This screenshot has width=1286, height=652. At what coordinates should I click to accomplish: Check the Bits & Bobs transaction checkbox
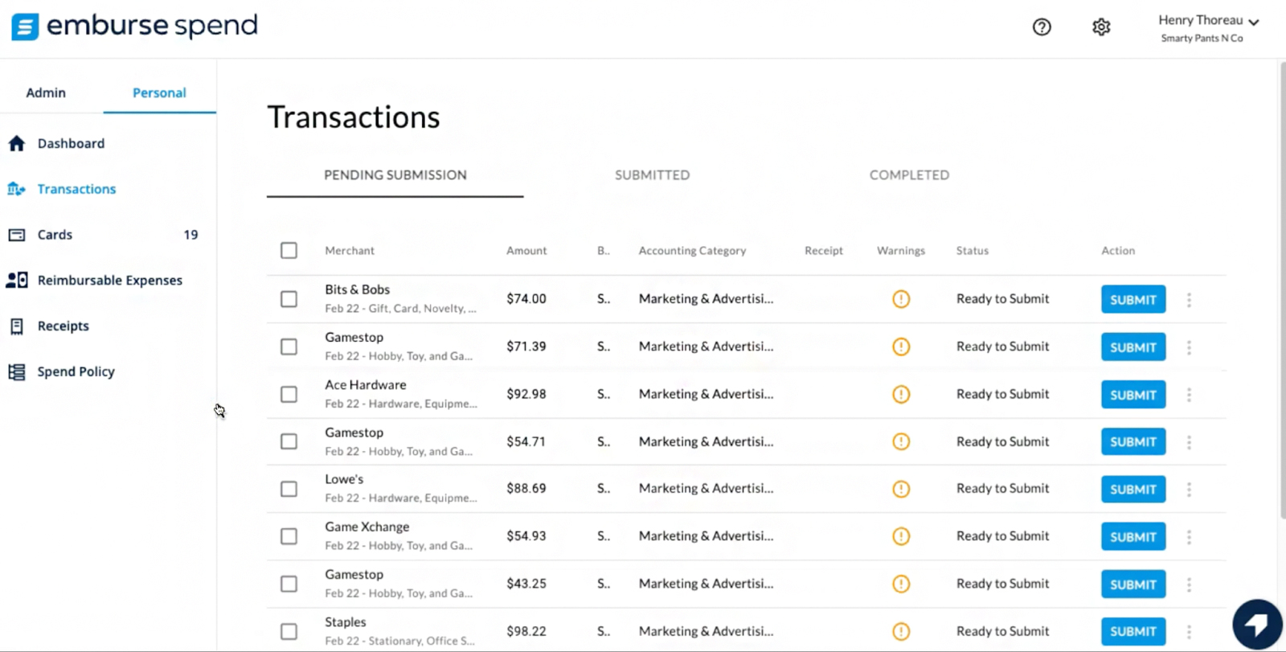tap(289, 299)
